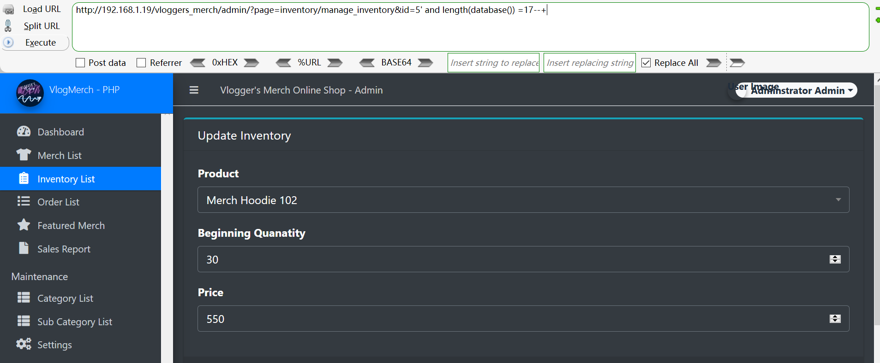Click the Merch List t-shirt icon
Image resolution: width=880 pixels, height=363 pixels.
[24, 155]
